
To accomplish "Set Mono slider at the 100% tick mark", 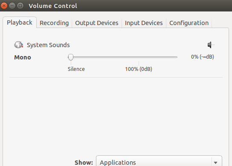I will click(139, 57).
